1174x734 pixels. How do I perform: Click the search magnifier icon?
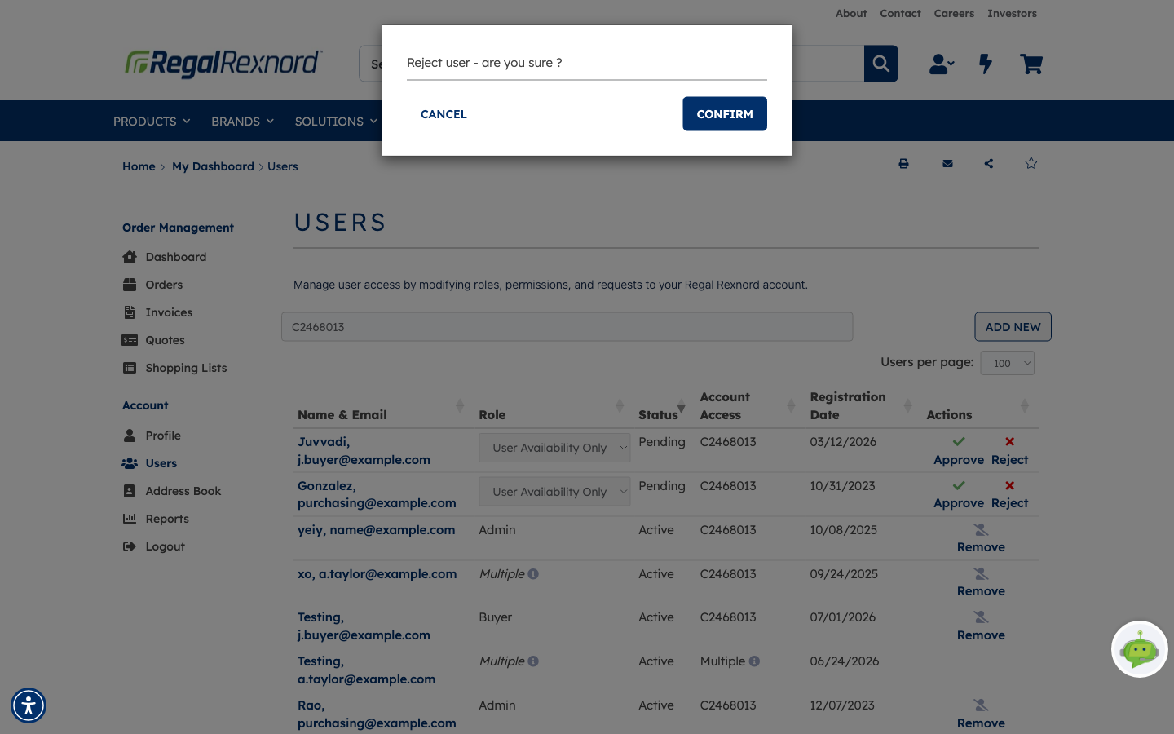pyautogui.click(x=880, y=64)
